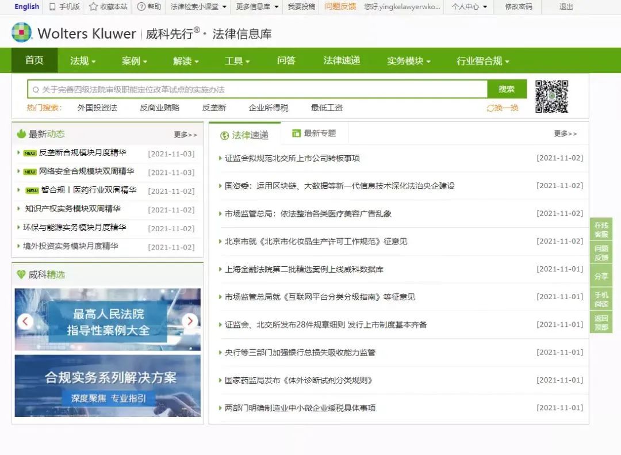Select hot search term 企业所得税
This screenshot has width=621, height=455.
[x=268, y=108]
